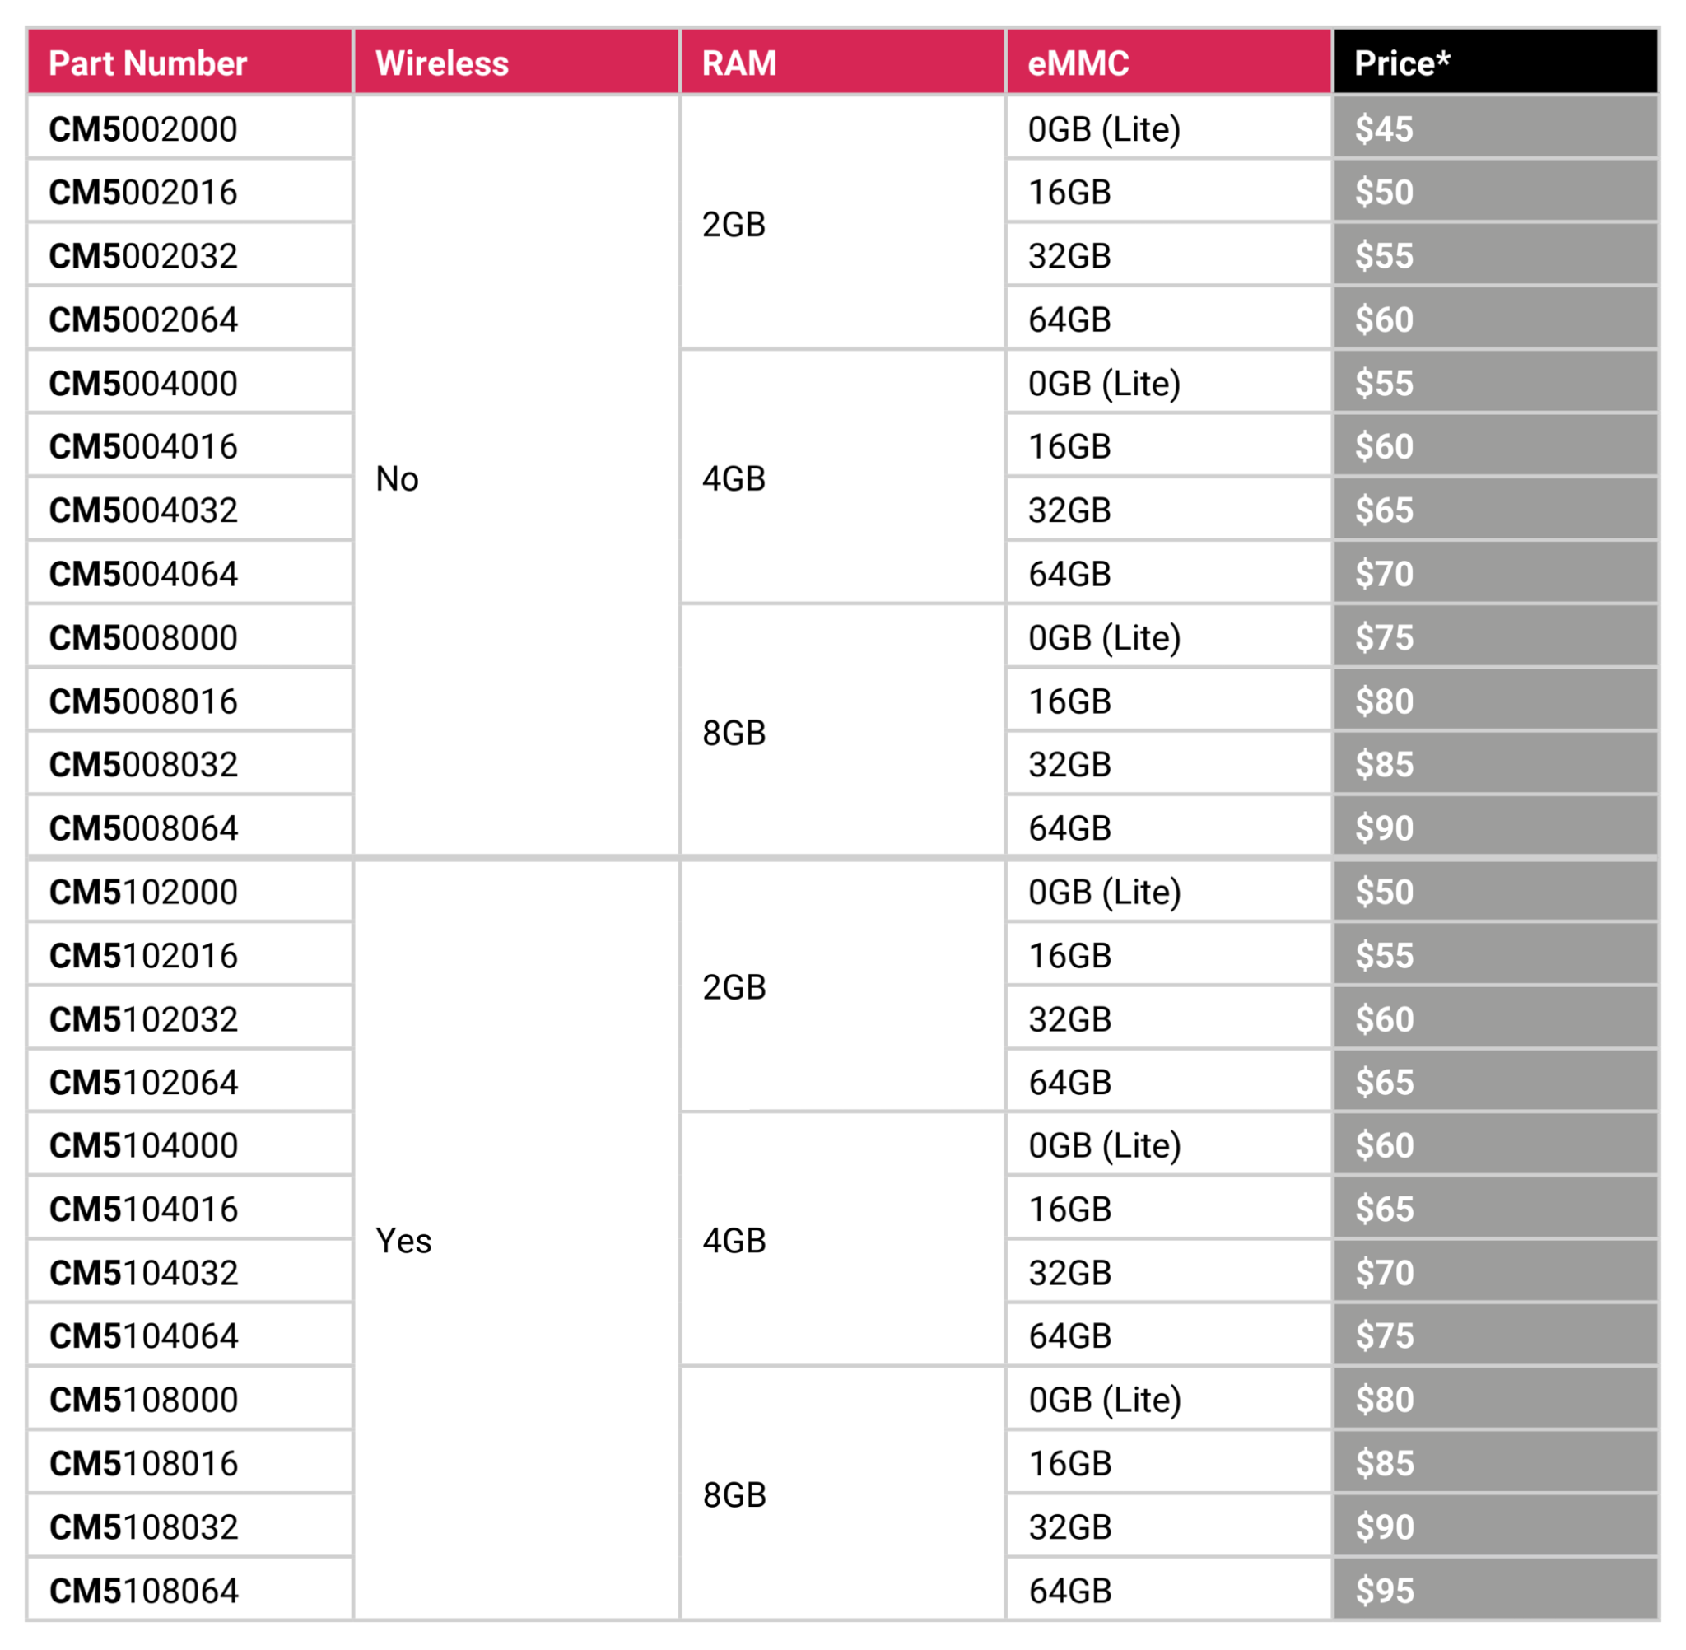Click the $95 price cell
1686x1650 pixels.
click(1384, 1590)
